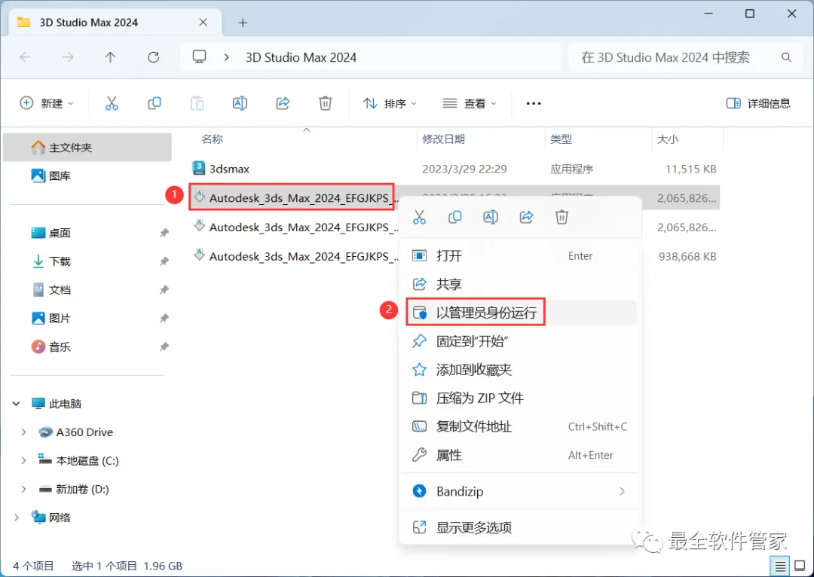The height and width of the screenshot is (577, 814).
Task: Toggle the 详细信息 details pane
Action: coord(758,103)
